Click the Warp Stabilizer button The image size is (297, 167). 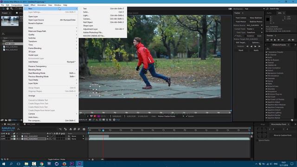pos(256,18)
